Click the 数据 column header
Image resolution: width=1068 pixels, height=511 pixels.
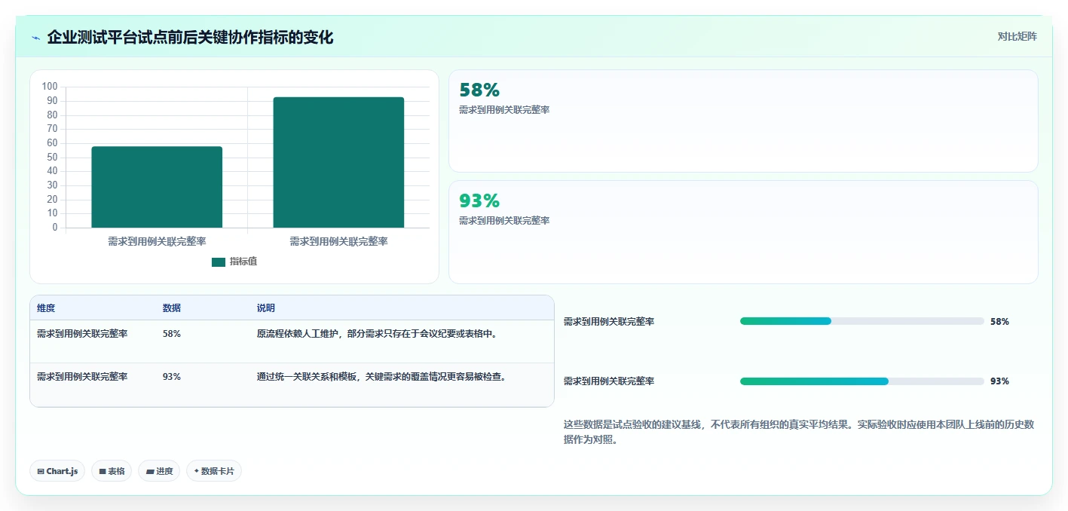(172, 308)
